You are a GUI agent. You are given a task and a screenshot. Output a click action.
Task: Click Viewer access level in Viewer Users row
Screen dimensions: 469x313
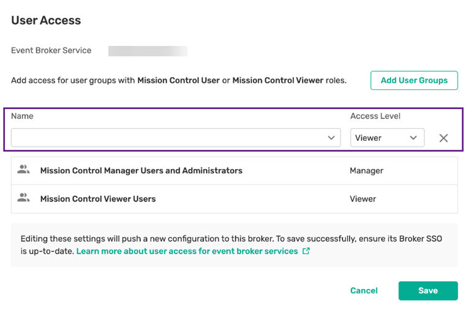coord(362,199)
